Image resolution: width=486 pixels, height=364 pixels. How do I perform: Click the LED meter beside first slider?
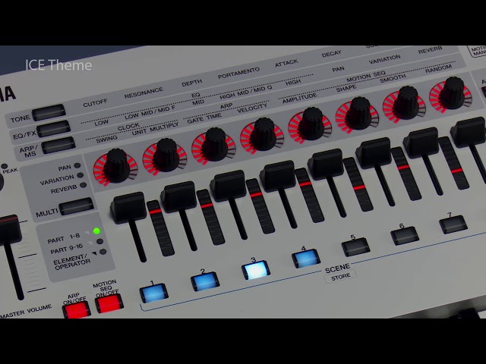[x=160, y=228]
